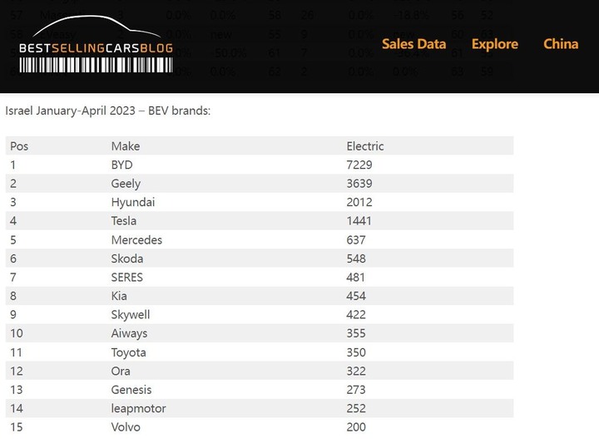Click Hyundai's electric figure 2012

359,202
